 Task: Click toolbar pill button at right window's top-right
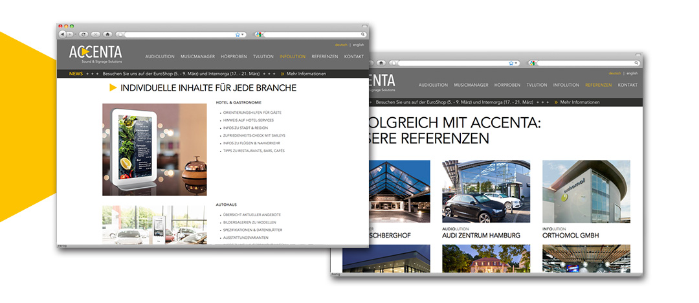click(638, 54)
